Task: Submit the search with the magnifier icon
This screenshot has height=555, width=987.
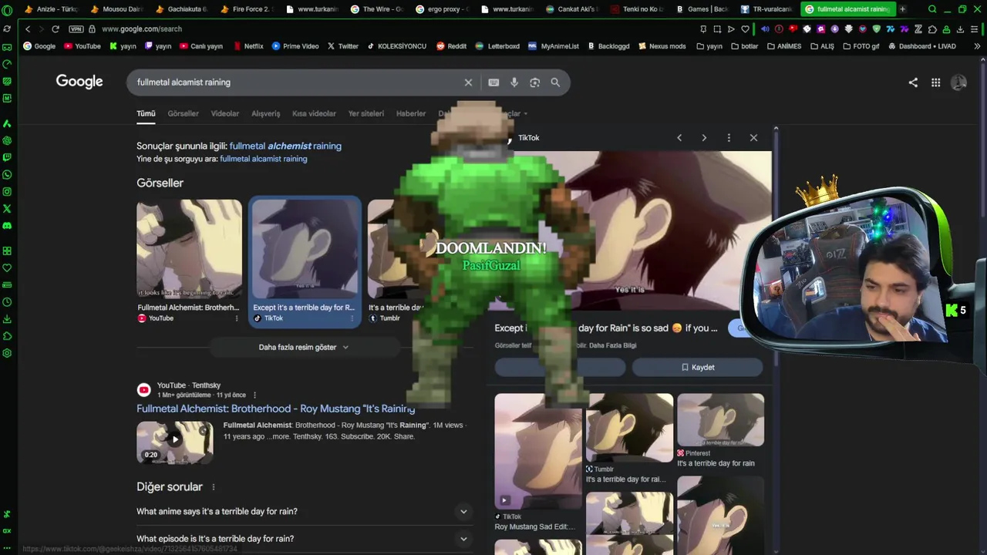Action: click(555, 82)
